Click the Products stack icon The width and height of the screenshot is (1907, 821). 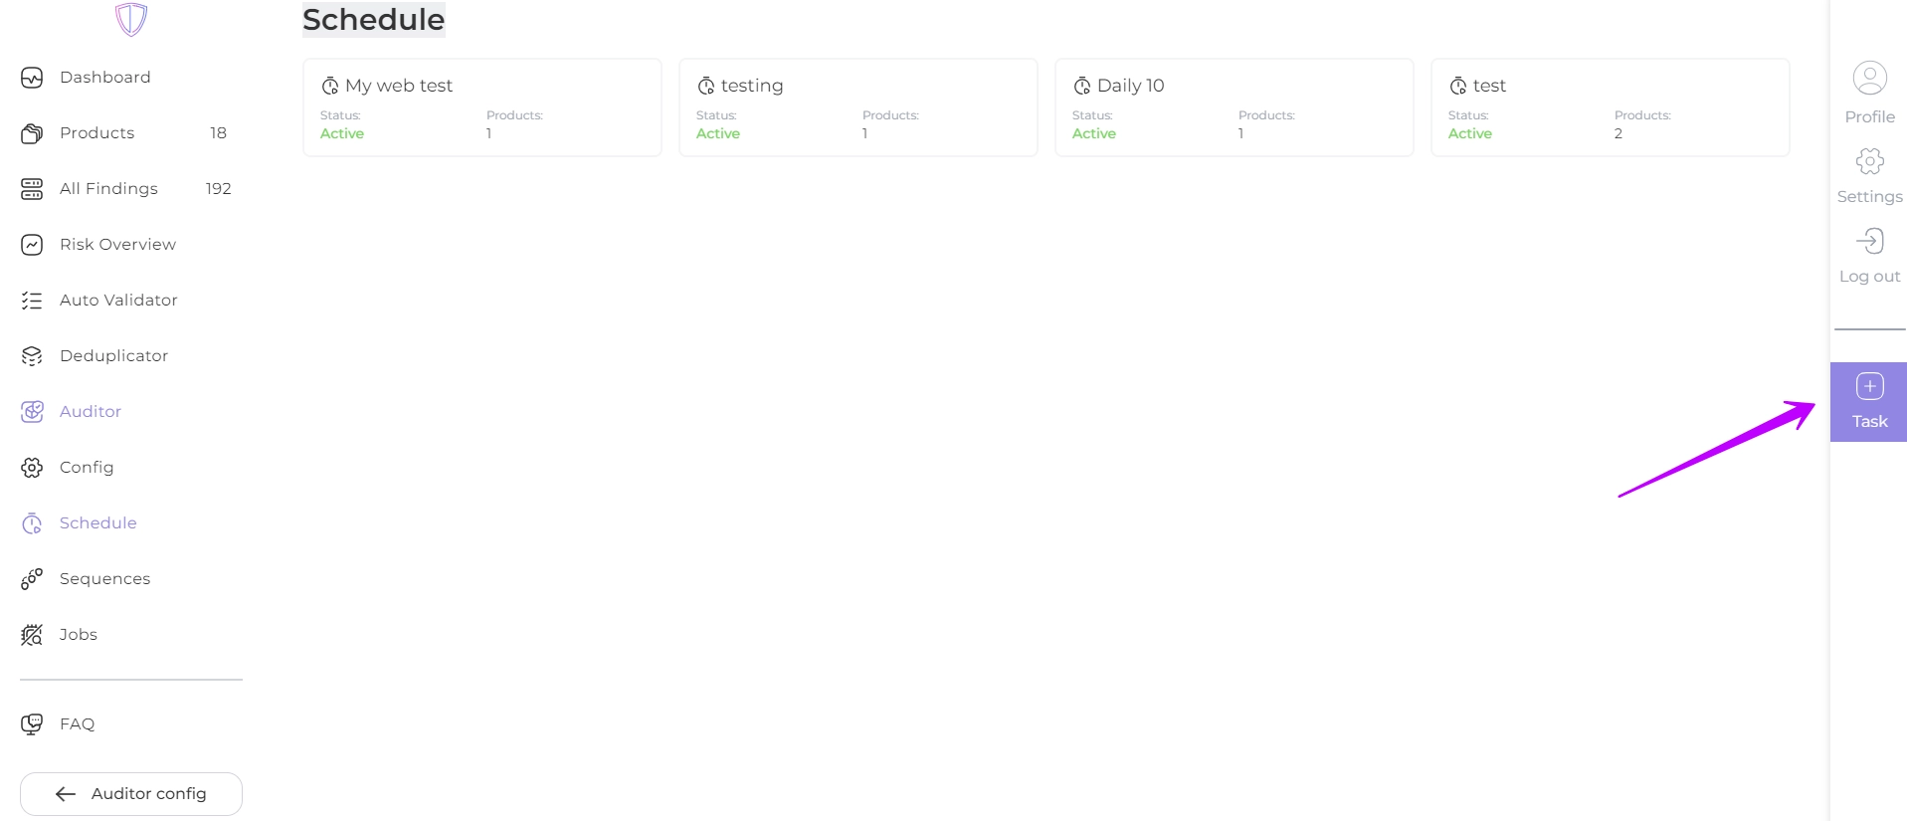(x=32, y=133)
